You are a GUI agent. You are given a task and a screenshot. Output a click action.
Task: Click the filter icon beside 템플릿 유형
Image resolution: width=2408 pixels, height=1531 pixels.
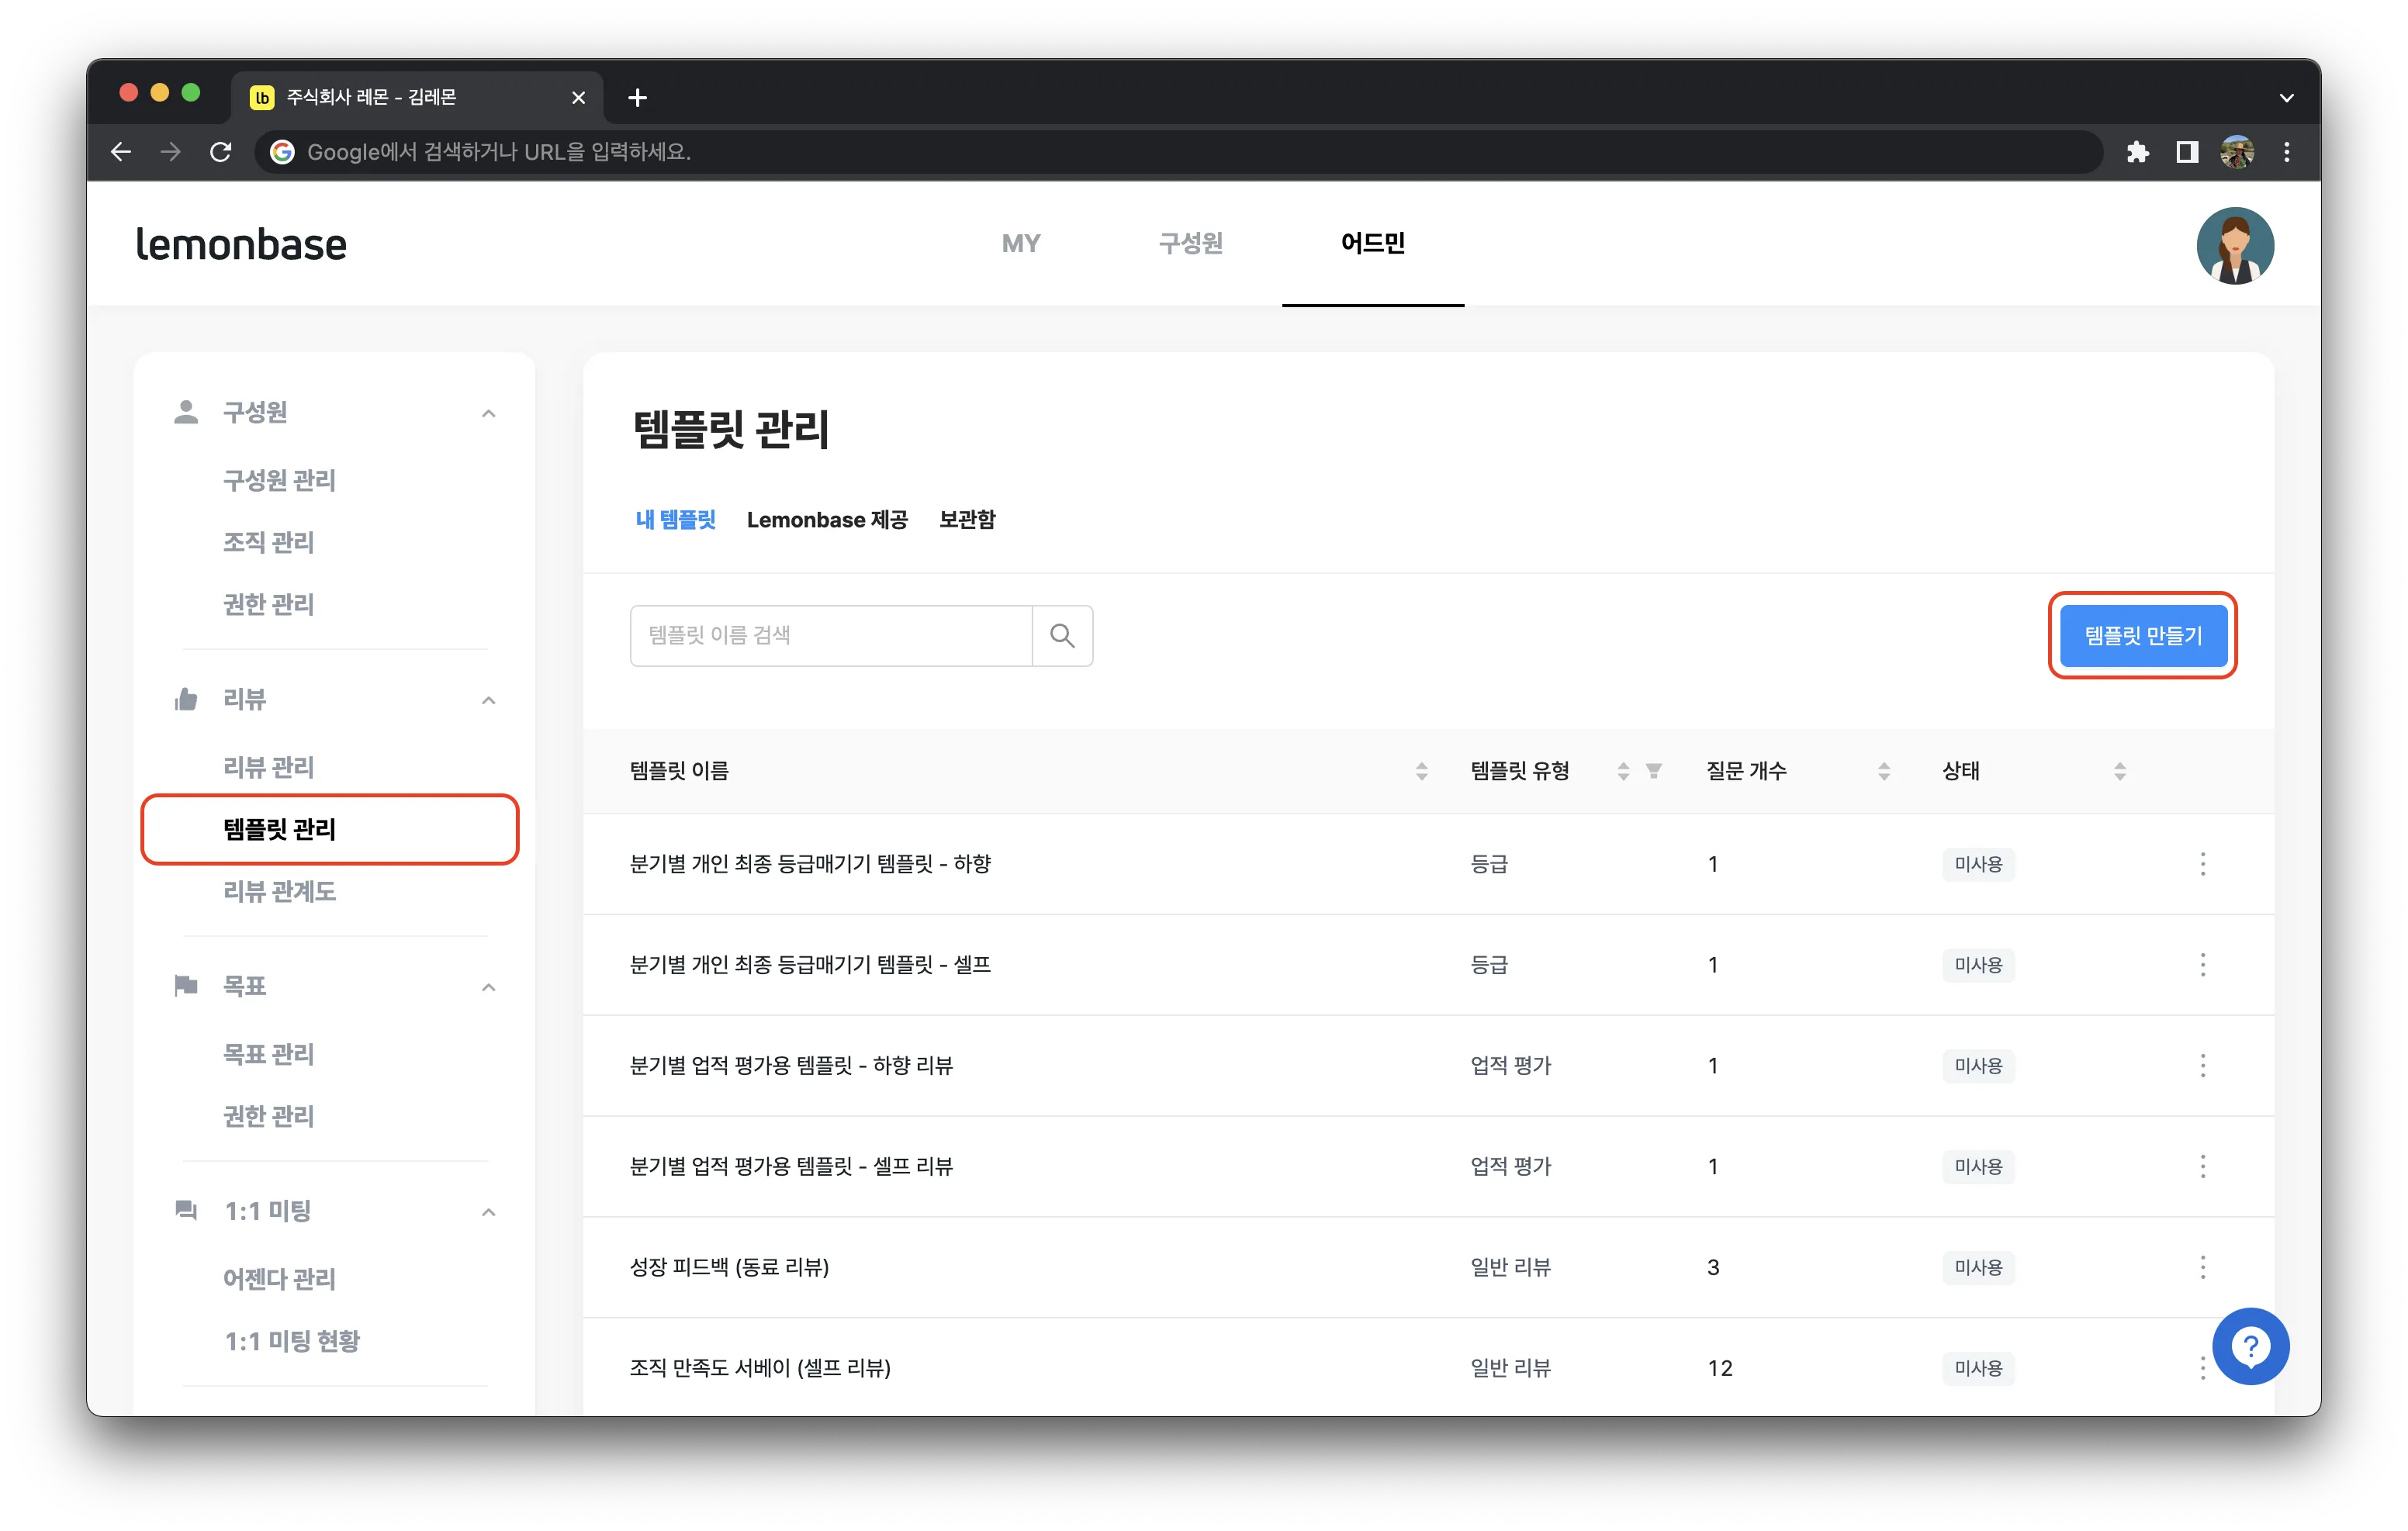pyautogui.click(x=1654, y=771)
